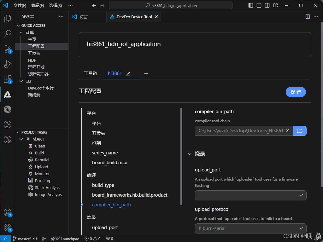Open the Accounts icon in activity bar

(8, 212)
